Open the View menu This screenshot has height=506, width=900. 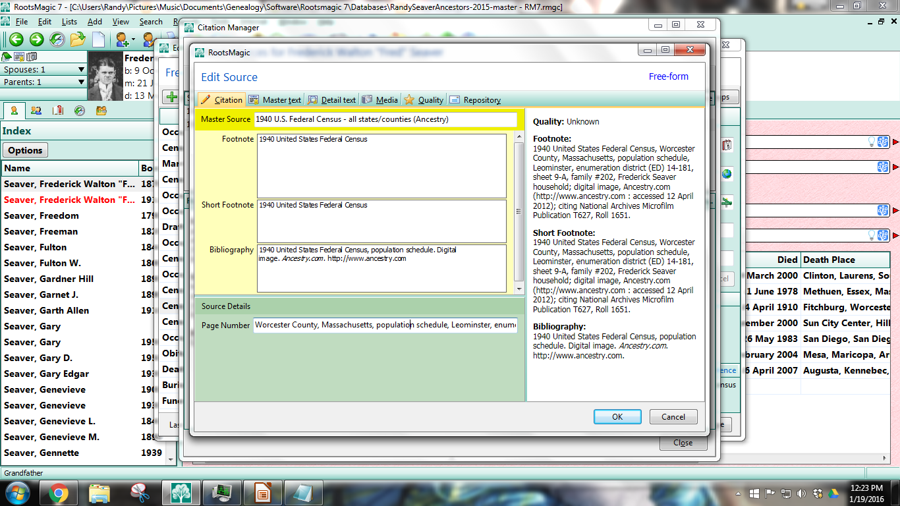(121, 22)
